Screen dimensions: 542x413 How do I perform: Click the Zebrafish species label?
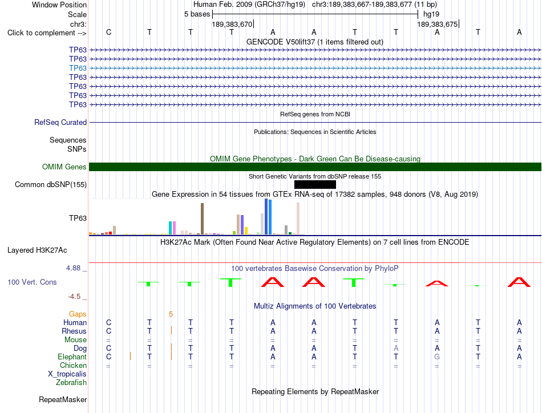tap(71, 383)
